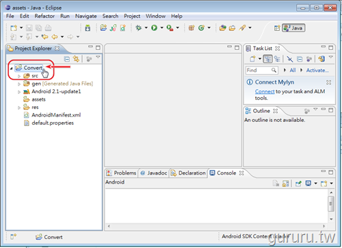
Task: Expand the res folder node
Action: (x=19, y=108)
